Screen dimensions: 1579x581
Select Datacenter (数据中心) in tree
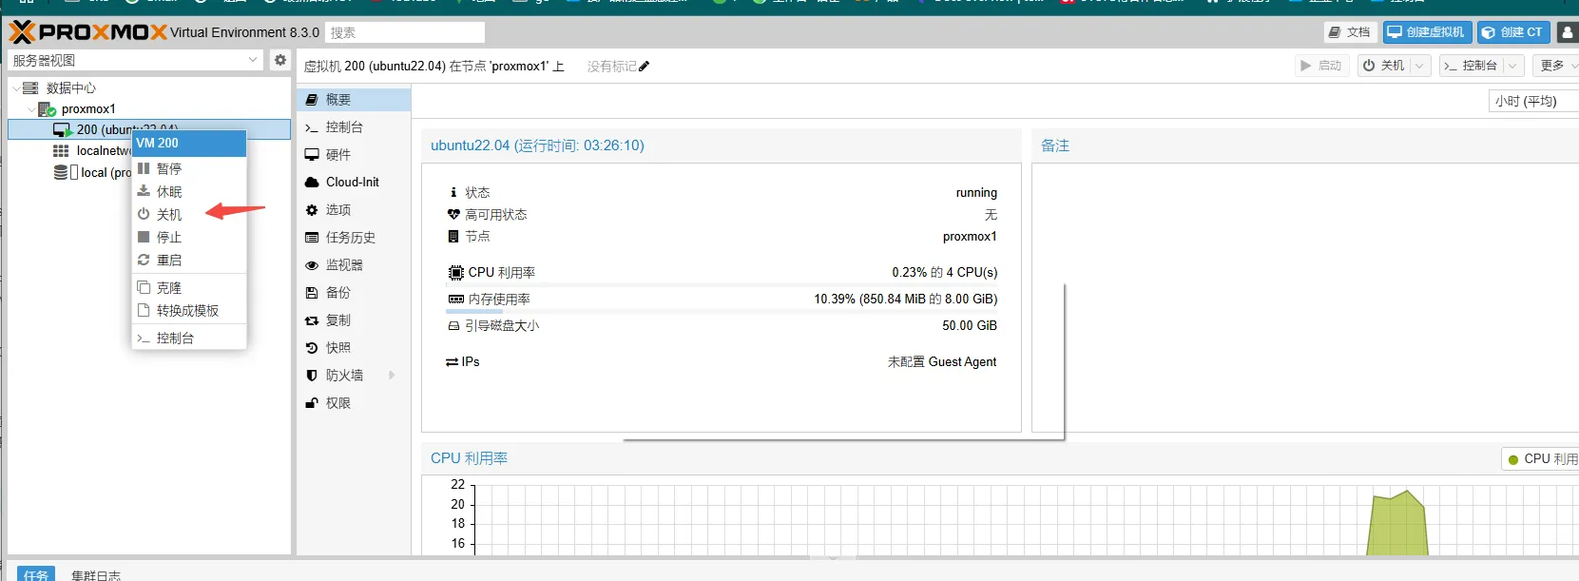[71, 87]
